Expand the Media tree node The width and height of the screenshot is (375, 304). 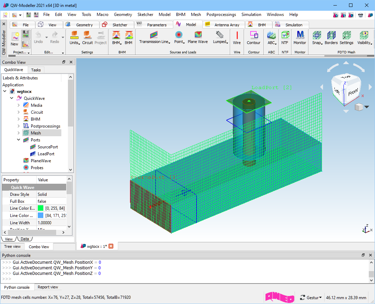tap(19, 105)
